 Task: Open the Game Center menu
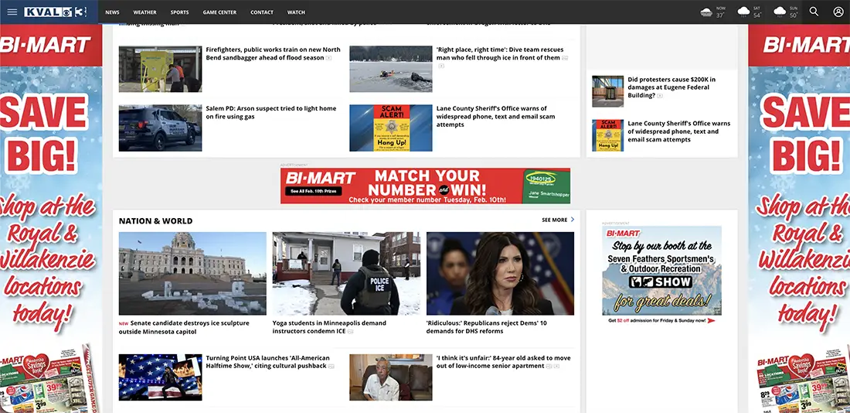219,12
